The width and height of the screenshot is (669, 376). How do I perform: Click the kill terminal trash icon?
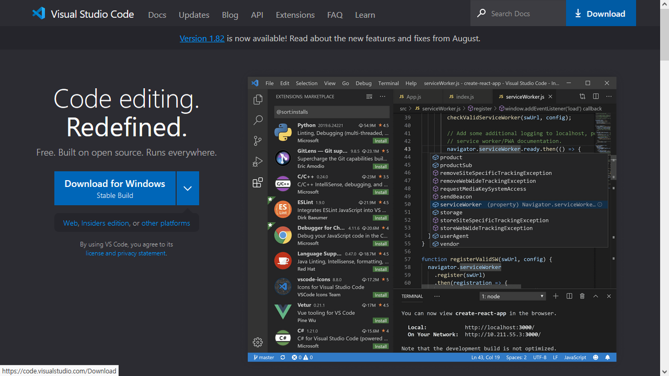tap(582, 296)
